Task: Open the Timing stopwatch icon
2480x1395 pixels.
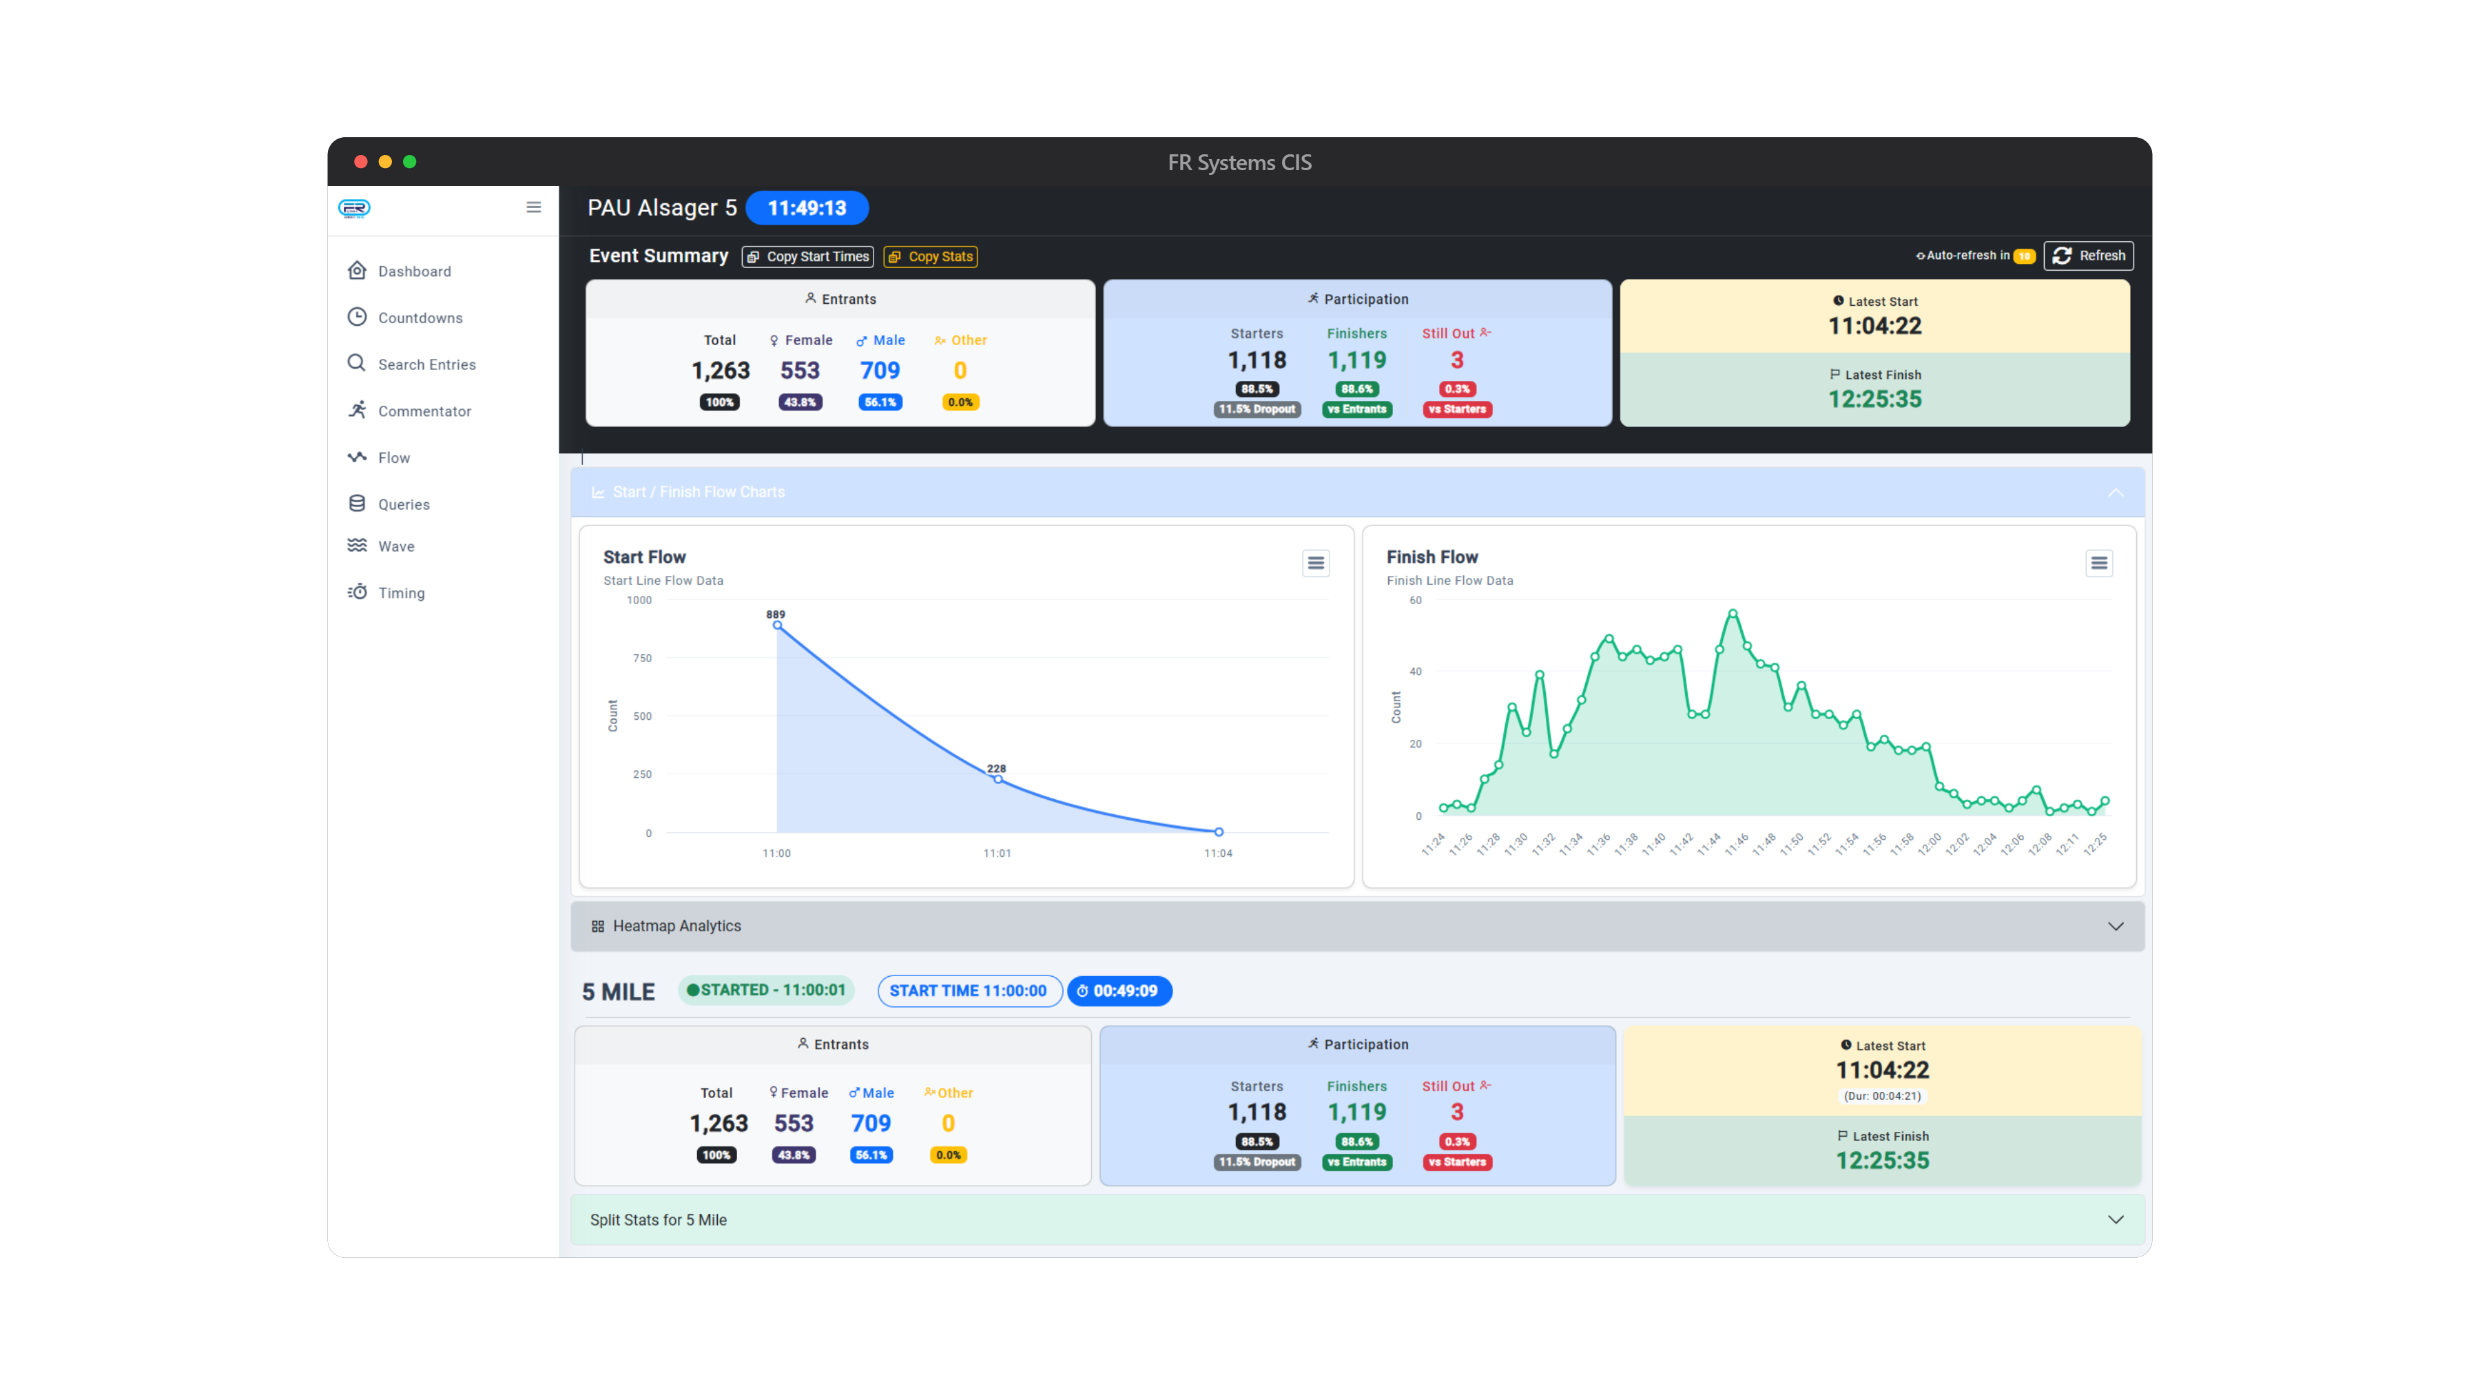Action: pos(356,592)
